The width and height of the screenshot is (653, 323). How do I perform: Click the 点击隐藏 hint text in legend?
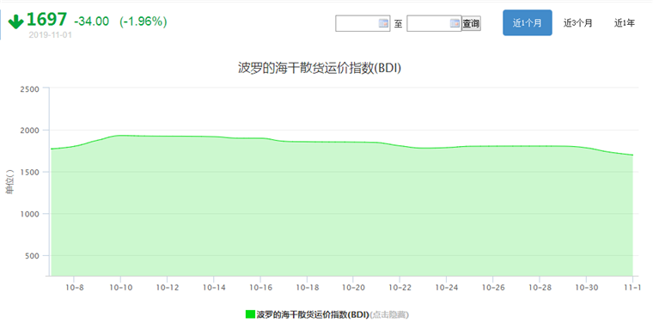[393, 314]
